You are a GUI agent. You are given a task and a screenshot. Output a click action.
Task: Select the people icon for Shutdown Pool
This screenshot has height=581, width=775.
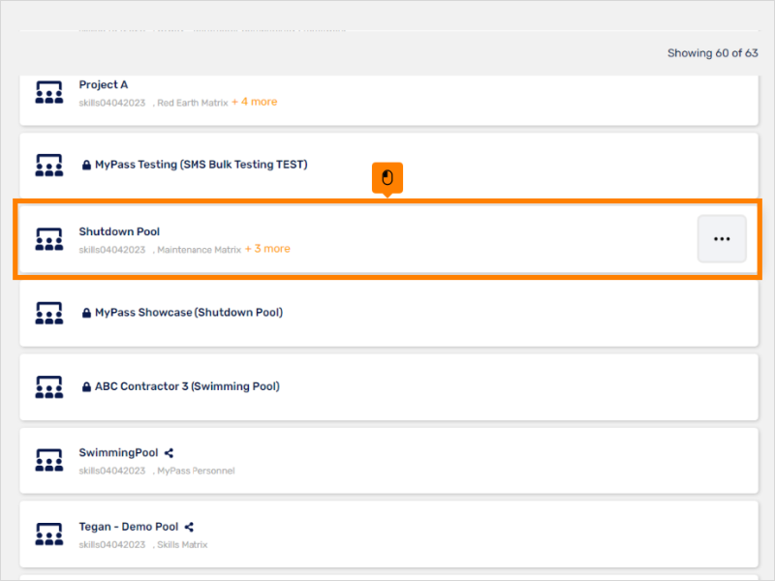coord(48,239)
